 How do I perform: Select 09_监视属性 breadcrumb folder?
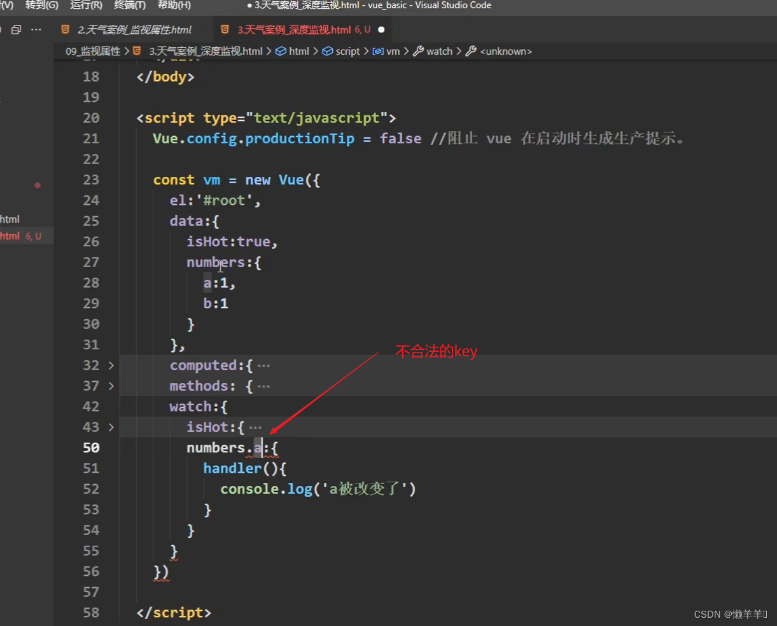coord(93,52)
